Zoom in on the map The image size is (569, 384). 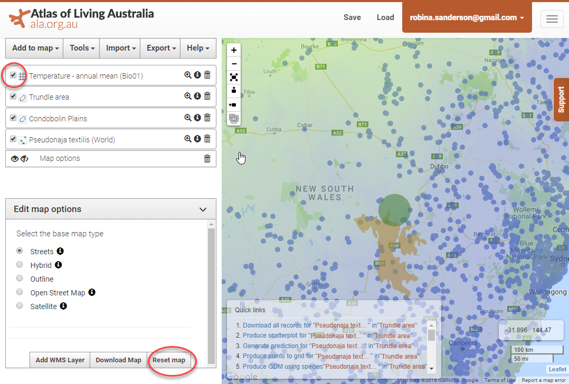click(234, 50)
